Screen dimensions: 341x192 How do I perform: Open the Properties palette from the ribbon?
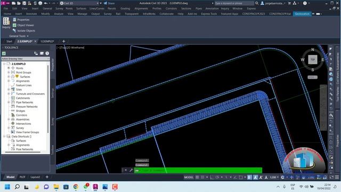pyautogui.click(x=21, y=20)
